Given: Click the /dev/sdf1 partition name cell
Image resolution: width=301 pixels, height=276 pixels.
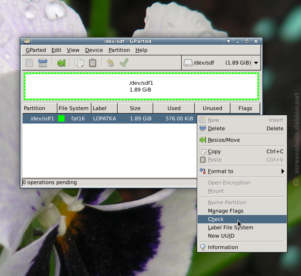Looking at the screenshot, I should [42, 118].
